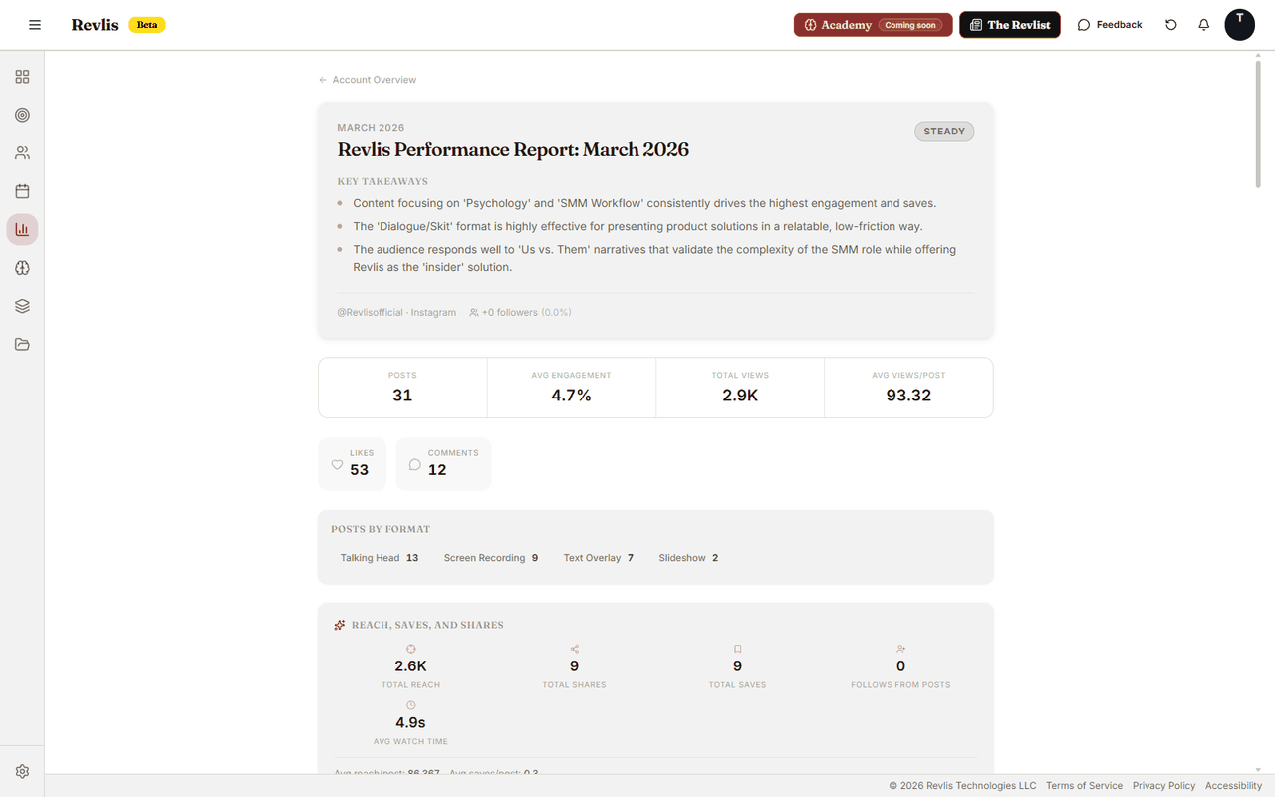Open the stacked layers icon in sidebar
This screenshot has width=1275, height=797.
(22, 306)
